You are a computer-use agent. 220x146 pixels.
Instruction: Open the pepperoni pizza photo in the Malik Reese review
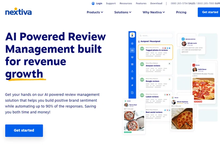(204, 89)
